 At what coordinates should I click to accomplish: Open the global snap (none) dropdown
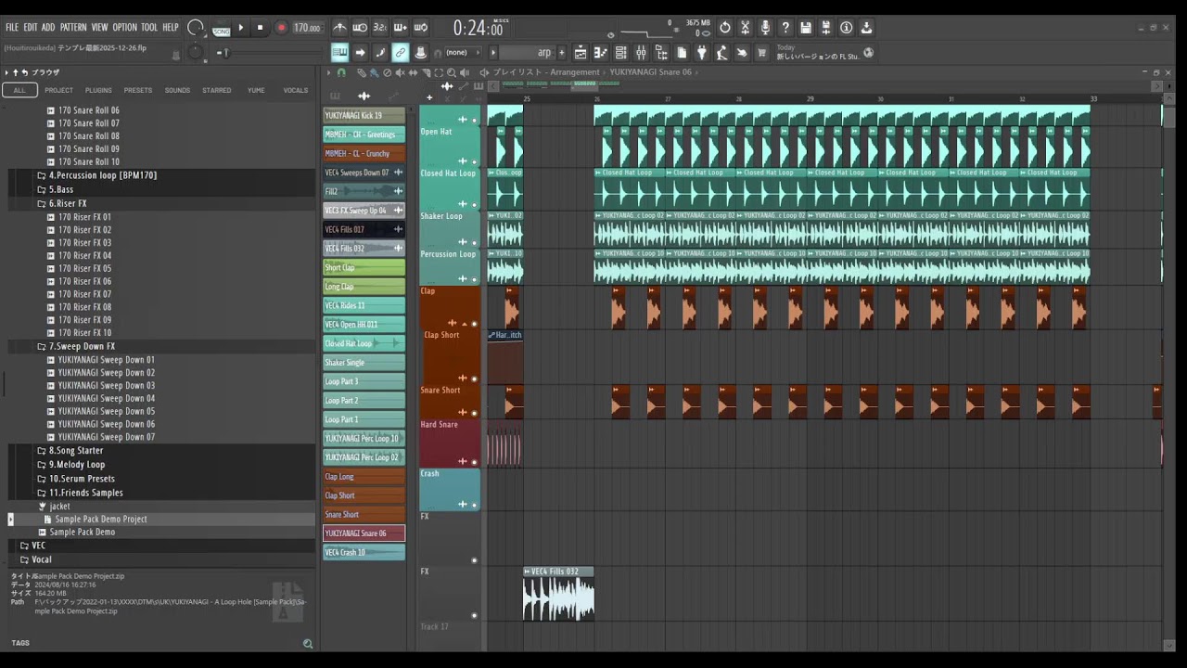coord(463,52)
